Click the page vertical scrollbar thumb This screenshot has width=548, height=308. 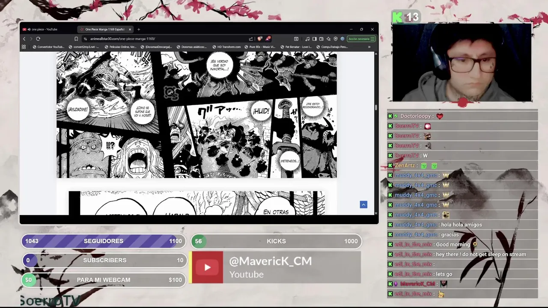[x=376, y=107]
